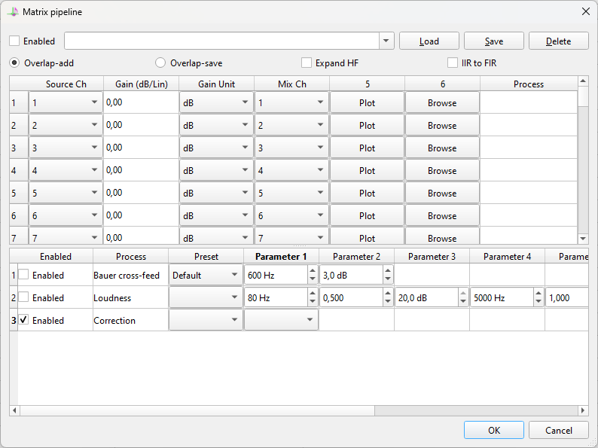Increase Parameter 1 value for Bauer cross-feed

tap(313, 271)
